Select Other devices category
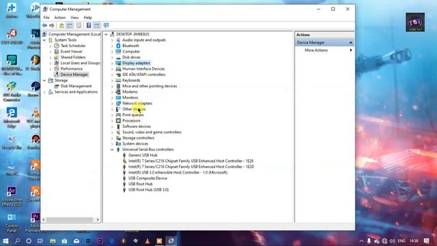Viewport: 437px width, 246px height. click(134, 109)
